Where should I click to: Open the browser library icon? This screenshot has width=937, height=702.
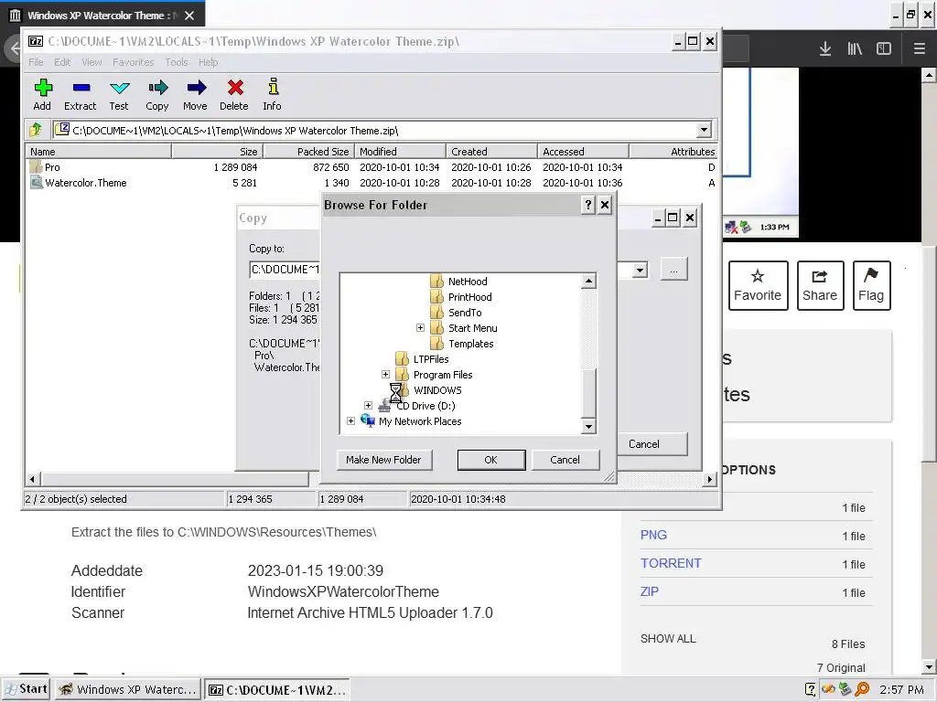[855, 48]
